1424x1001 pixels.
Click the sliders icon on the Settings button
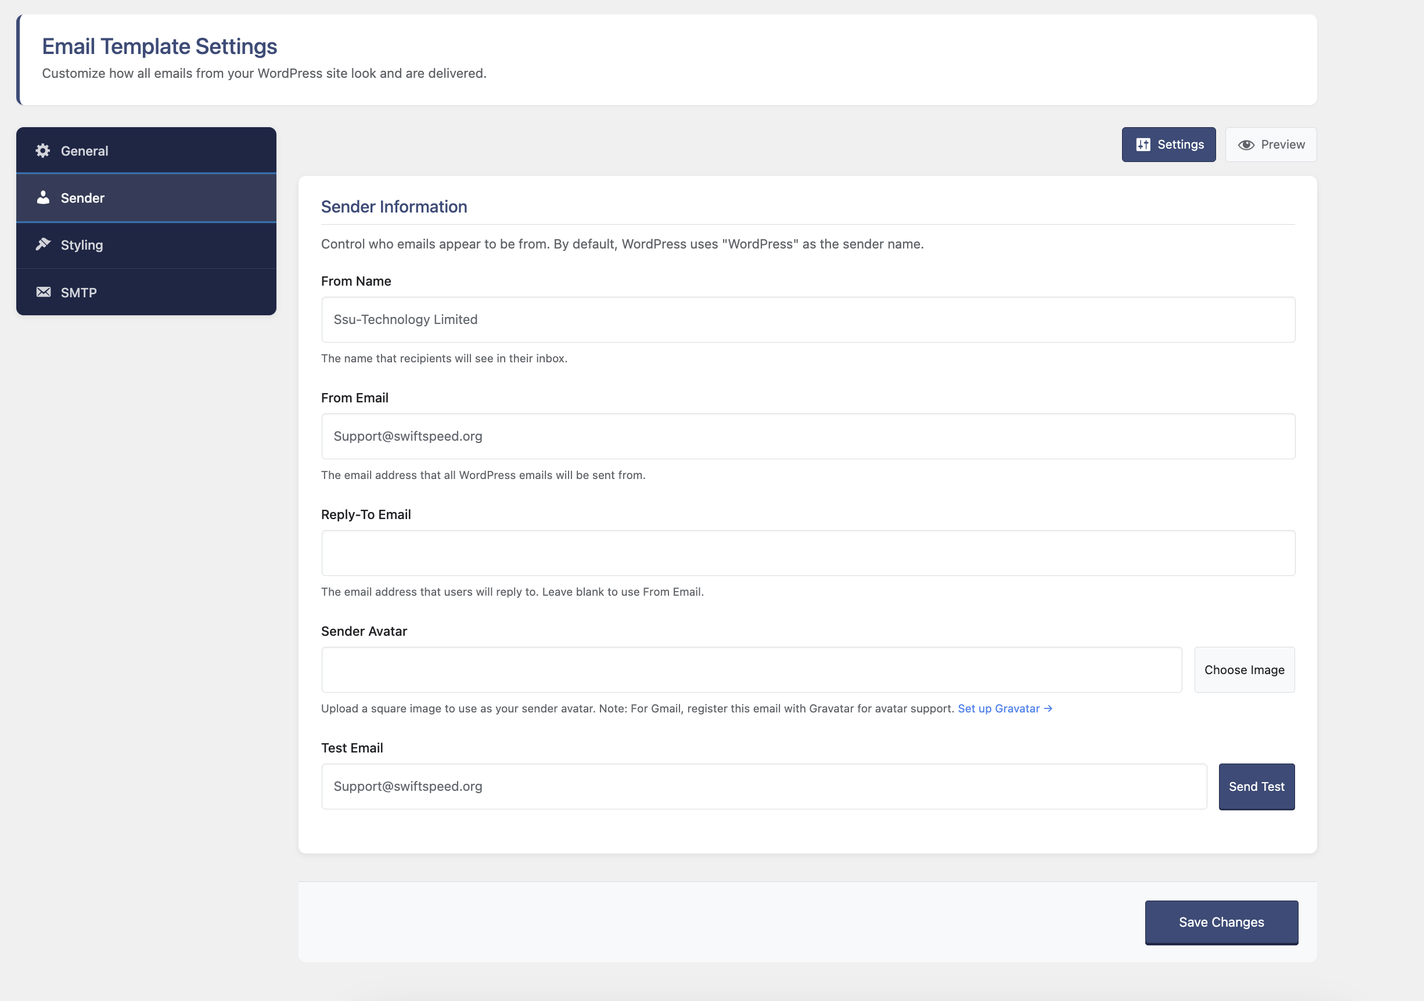(1143, 144)
